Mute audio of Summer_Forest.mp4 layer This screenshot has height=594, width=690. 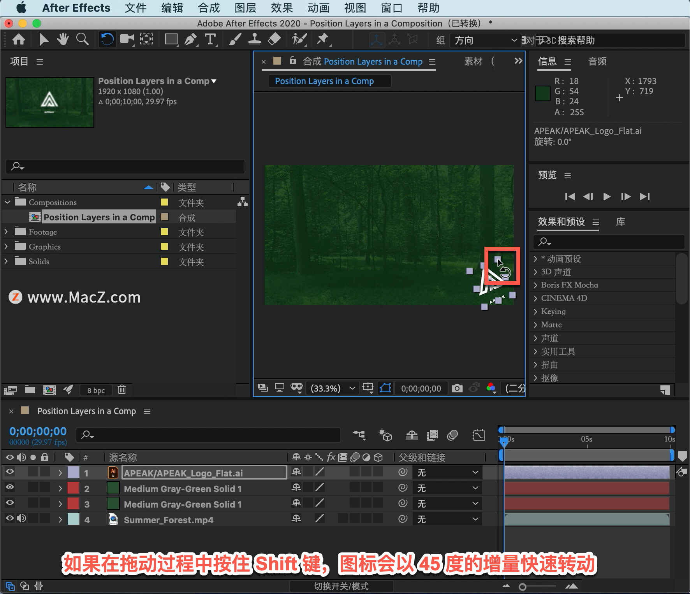[22, 518]
